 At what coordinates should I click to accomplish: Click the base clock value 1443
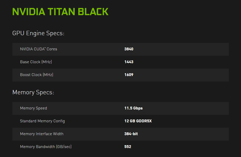click(129, 62)
